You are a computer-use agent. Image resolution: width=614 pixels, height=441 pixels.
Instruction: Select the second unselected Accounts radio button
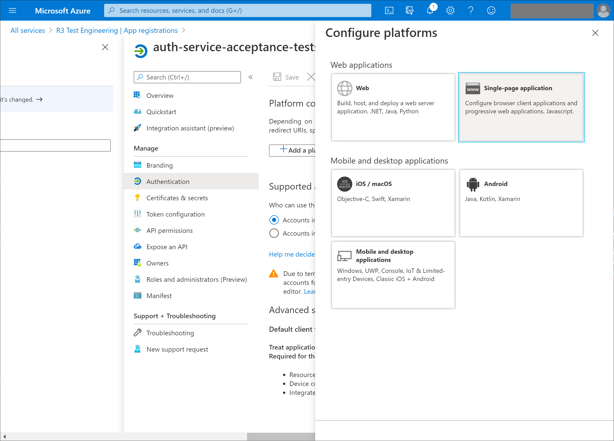point(274,233)
